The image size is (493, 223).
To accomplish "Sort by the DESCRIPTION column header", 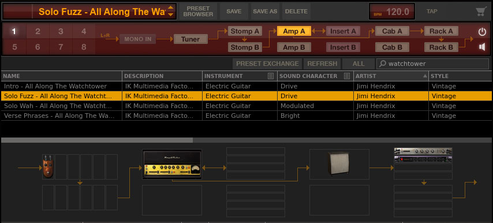I will [x=162, y=76].
